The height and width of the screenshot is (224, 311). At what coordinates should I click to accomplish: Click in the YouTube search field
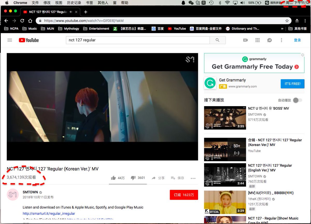[138, 40]
